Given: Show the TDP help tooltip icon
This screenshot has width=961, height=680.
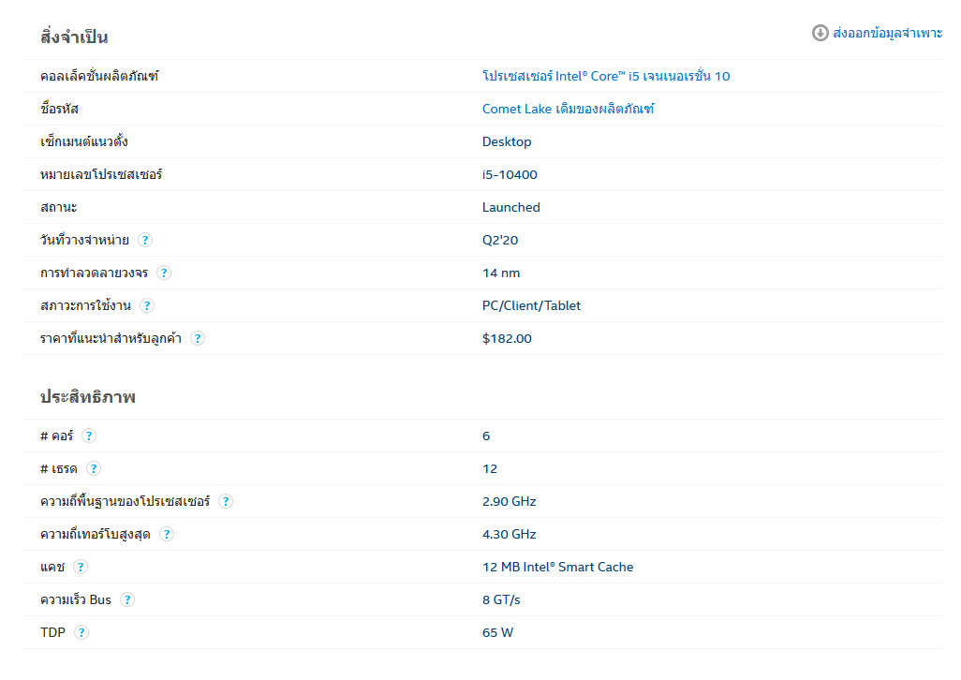Looking at the screenshot, I should tap(81, 632).
